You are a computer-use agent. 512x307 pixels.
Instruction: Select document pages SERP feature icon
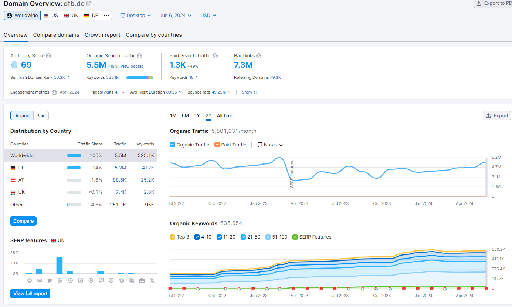click(x=132, y=280)
